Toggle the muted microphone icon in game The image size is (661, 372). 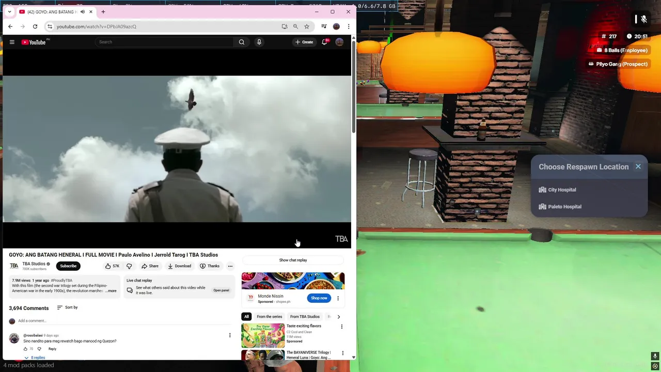643,19
